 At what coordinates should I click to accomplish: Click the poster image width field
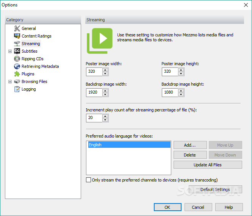pyautogui.click(x=94, y=72)
